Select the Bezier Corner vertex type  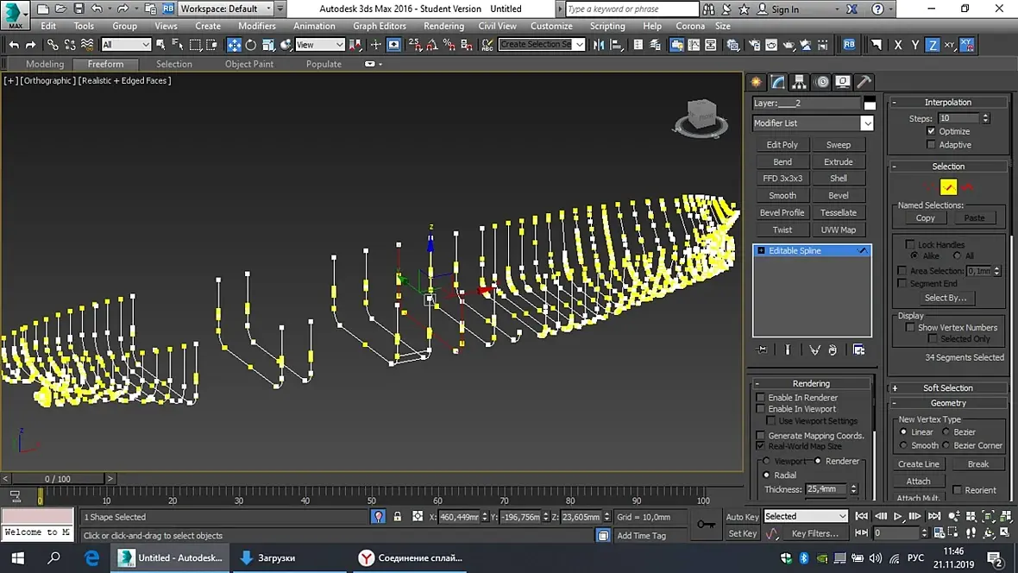[946, 445]
